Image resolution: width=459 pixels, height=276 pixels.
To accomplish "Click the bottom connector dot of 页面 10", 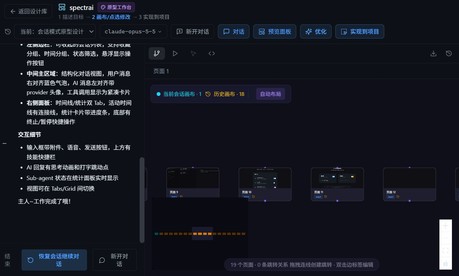I will [265, 201].
